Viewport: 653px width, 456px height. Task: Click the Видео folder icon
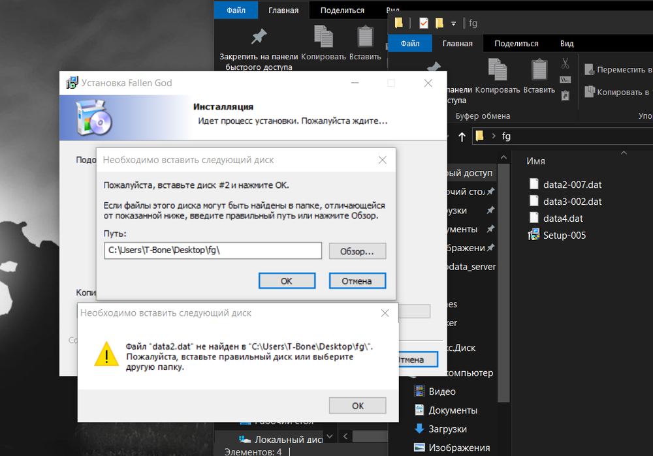(419, 391)
